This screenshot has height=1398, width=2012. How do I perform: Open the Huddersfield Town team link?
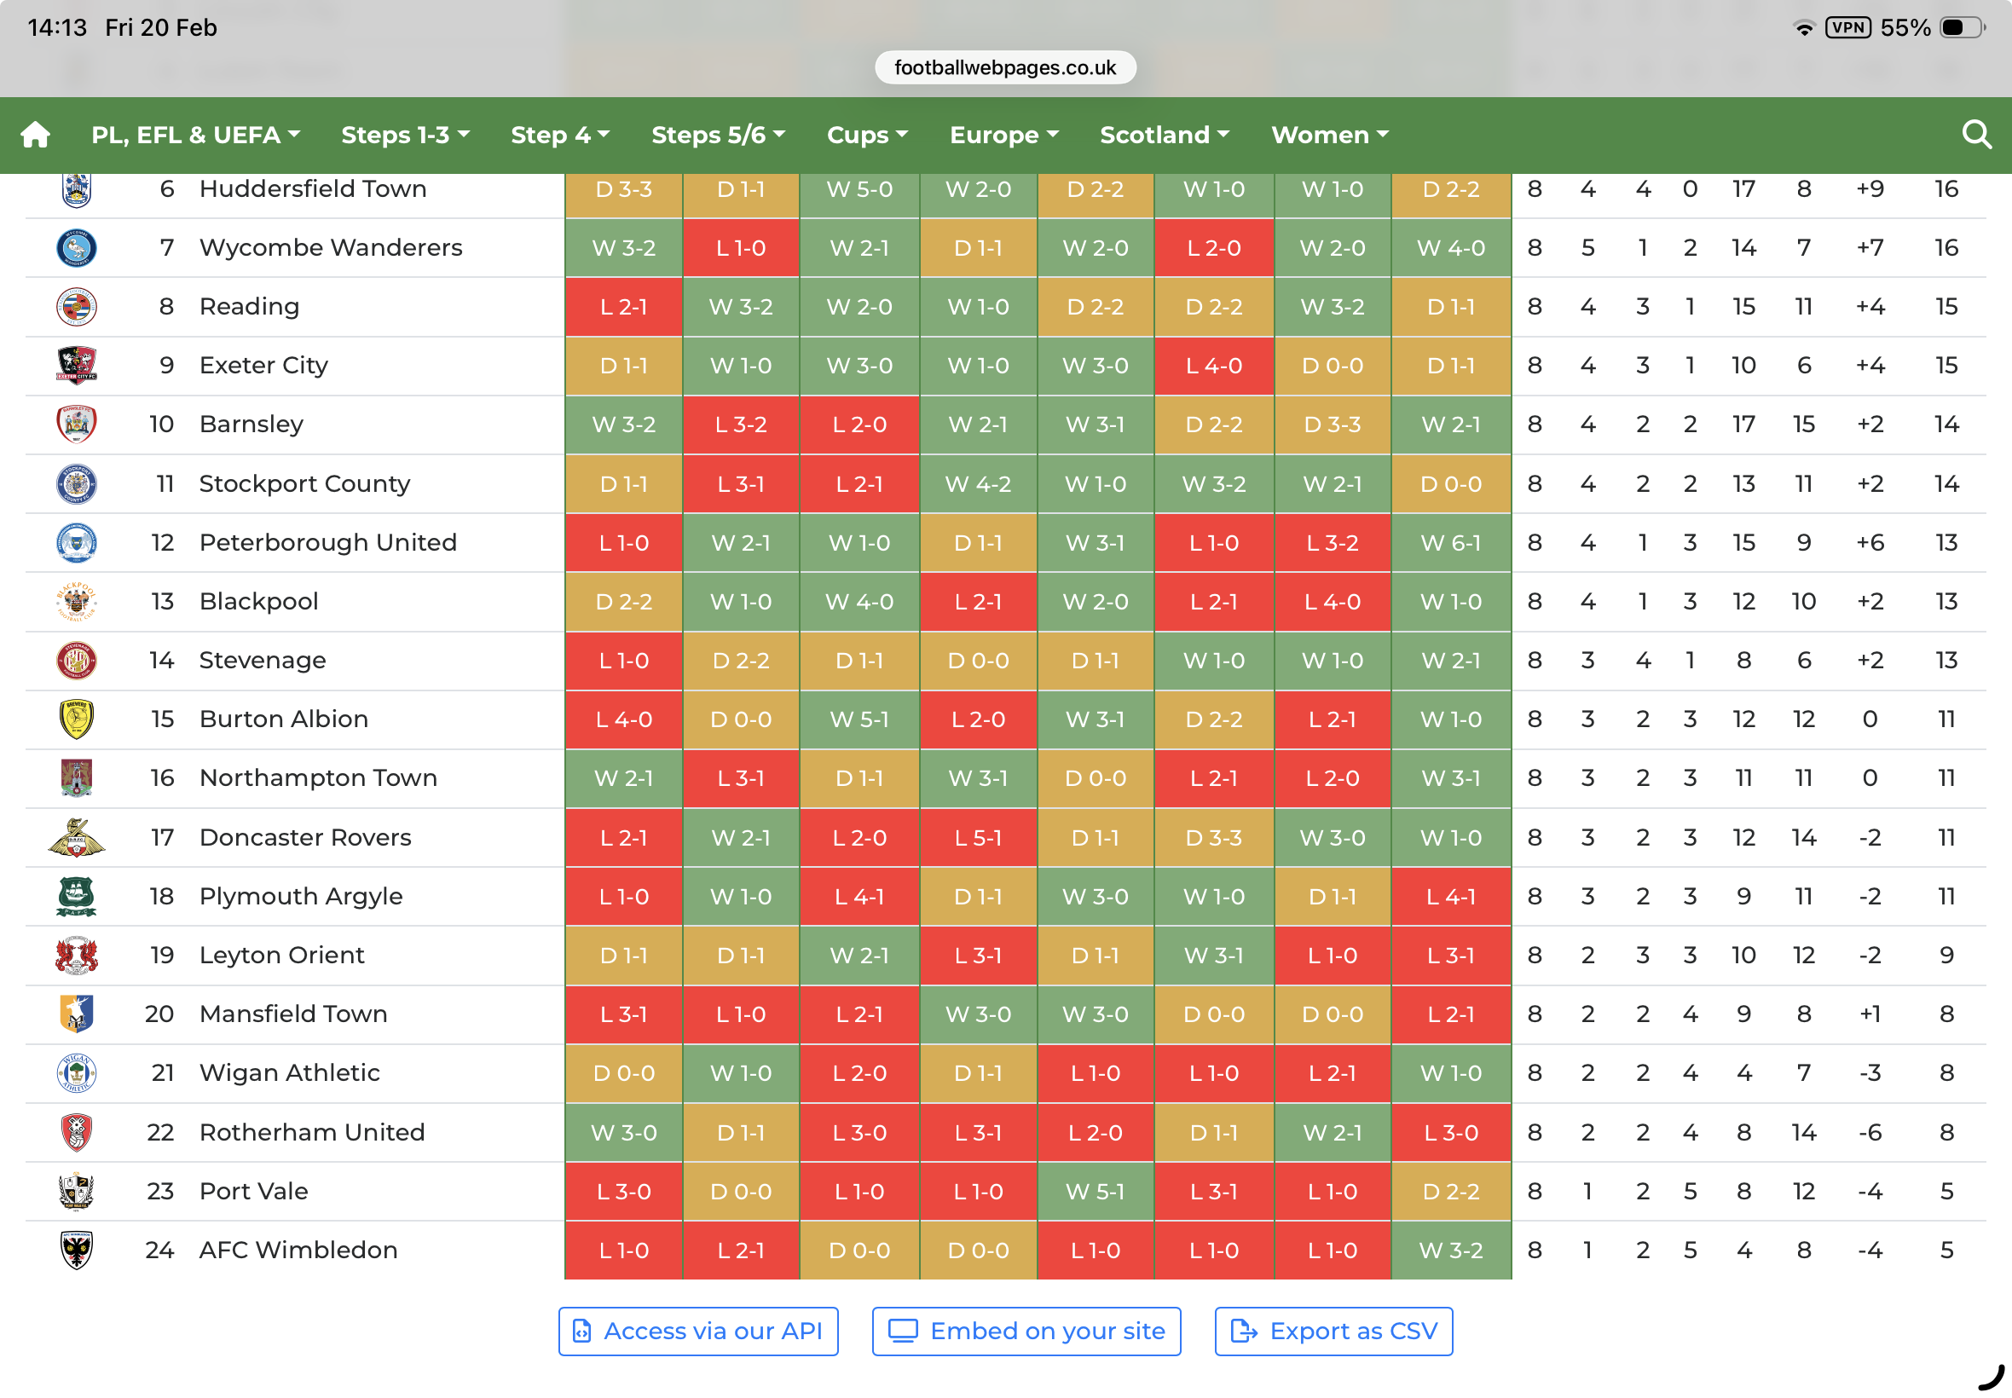pos(313,189)
